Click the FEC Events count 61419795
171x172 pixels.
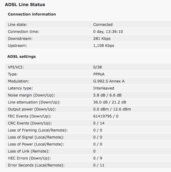pos(102,116)
